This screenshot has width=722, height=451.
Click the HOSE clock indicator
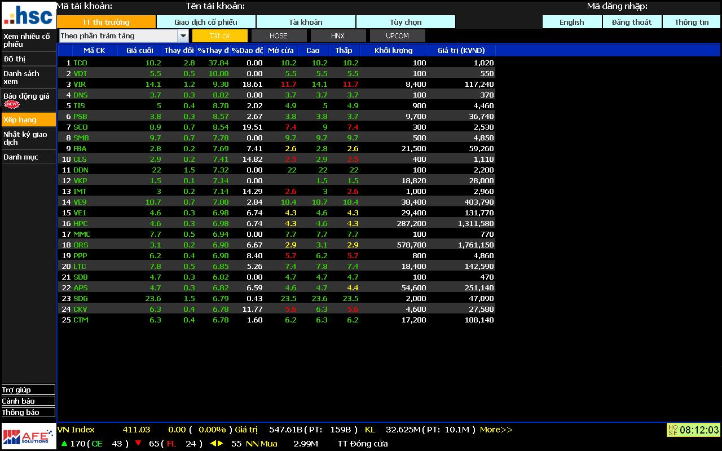point(693,430)
